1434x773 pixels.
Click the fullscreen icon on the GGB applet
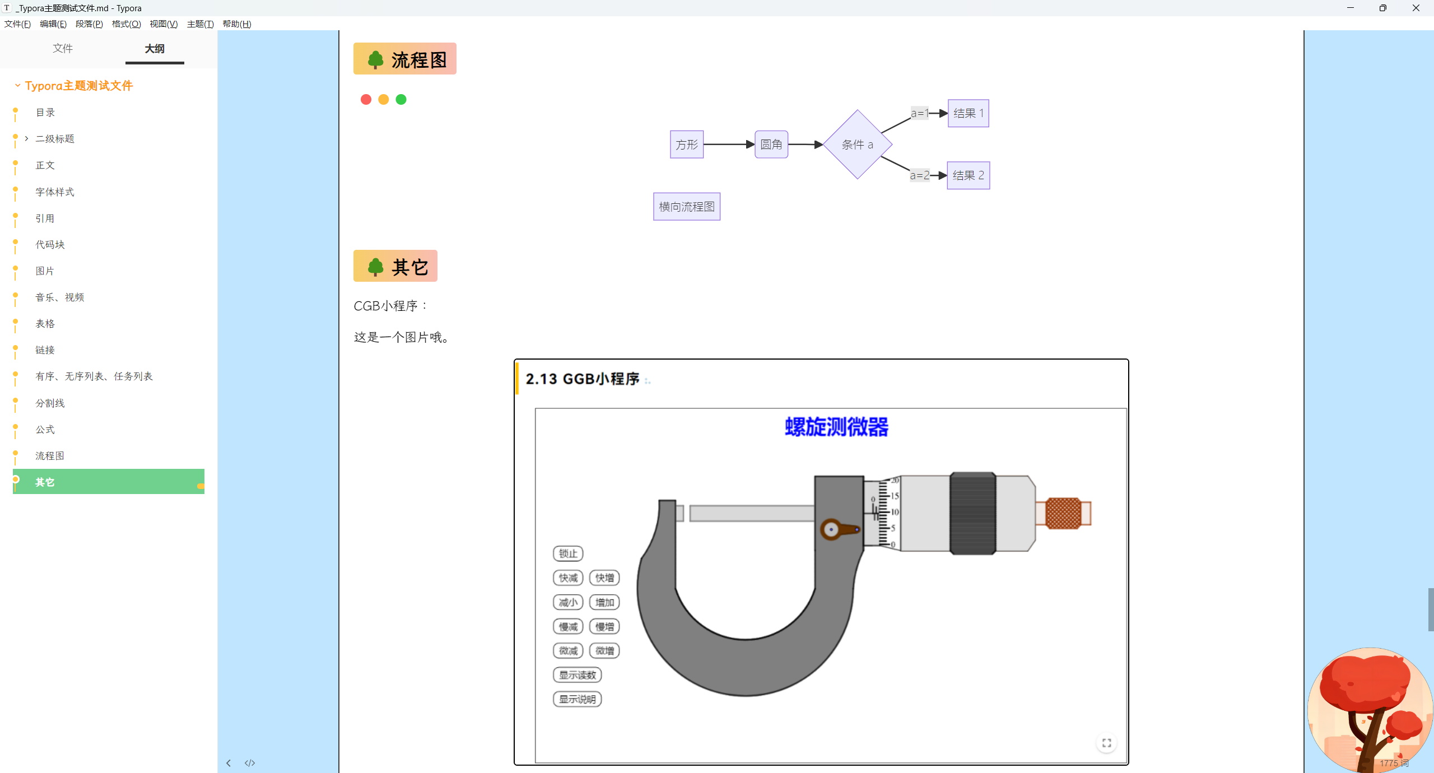pos(1106,743)
